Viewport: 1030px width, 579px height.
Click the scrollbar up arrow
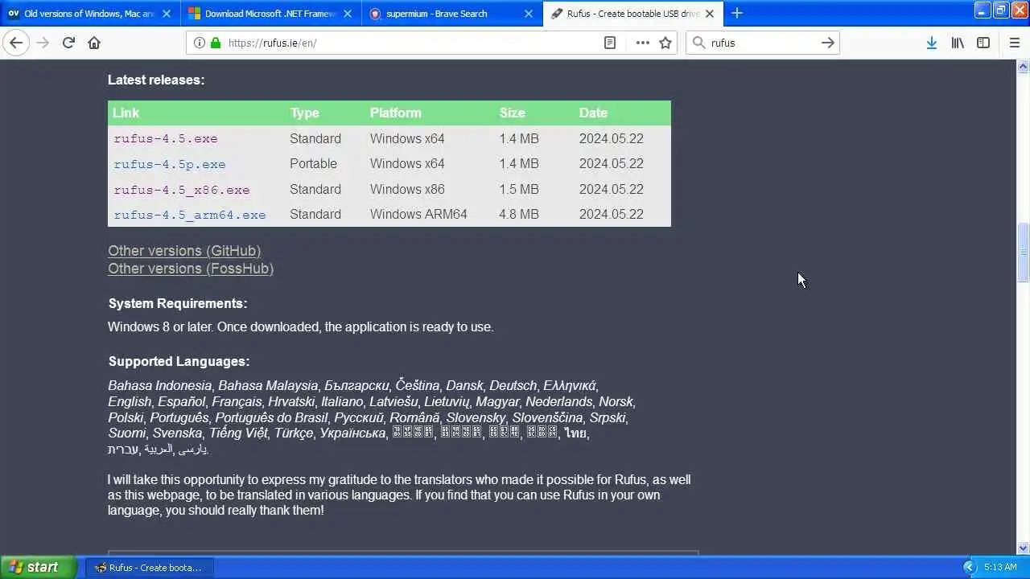(x=1023, y=66)
